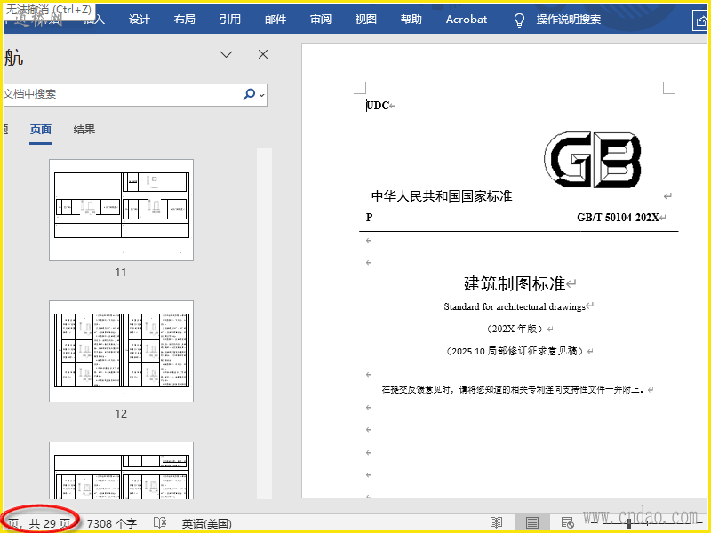Open the 布局 ribbon tab
Image resolution: width=711 pixels, height=533 pixels.
pos(184,19)
